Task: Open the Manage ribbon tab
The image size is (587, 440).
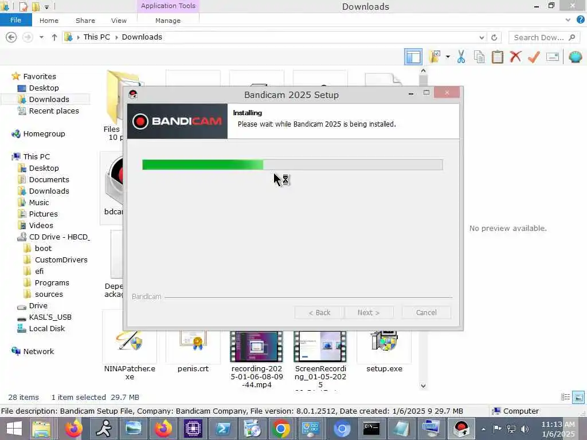Action: pos(168,21)
